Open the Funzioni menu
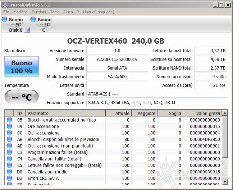The width and height of the screenshot is (233, 190). [39, 12]
